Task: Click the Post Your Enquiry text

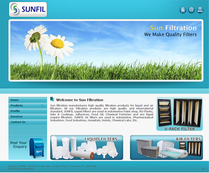Action: point(18,145)
